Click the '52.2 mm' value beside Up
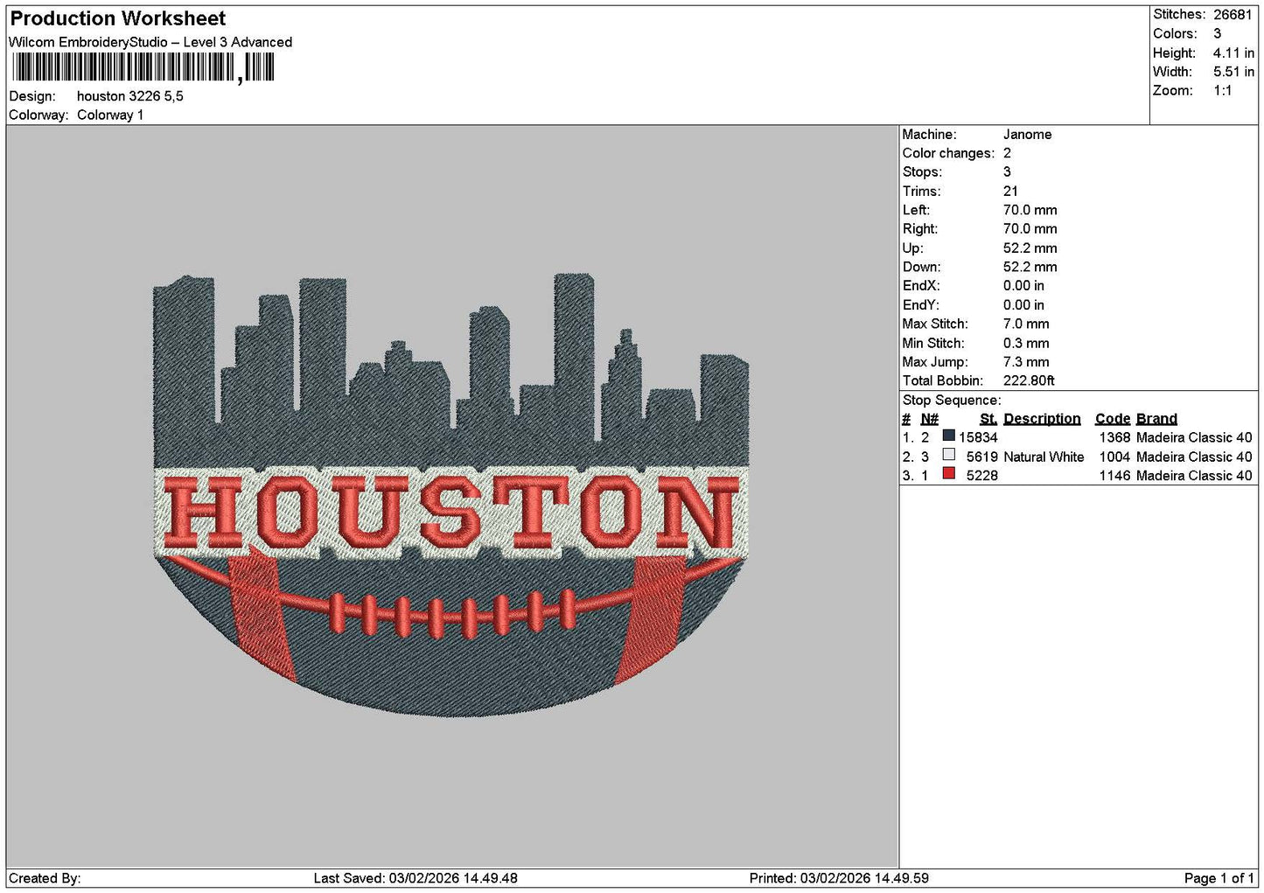The width and height of the screenshot is (1264, 893). 1030,248
